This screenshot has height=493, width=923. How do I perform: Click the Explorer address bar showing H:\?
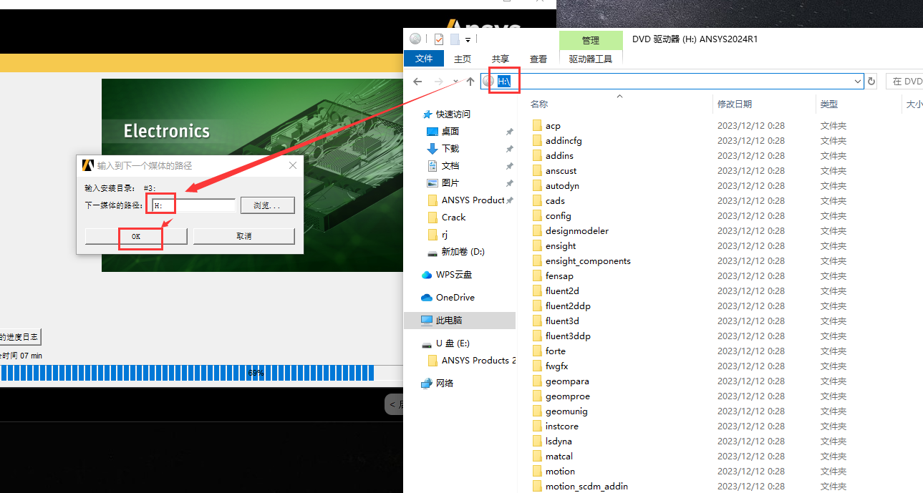pos(672,82)
